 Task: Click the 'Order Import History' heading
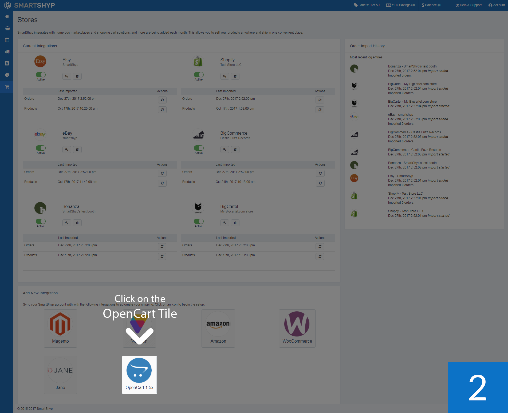coord(367,46)
